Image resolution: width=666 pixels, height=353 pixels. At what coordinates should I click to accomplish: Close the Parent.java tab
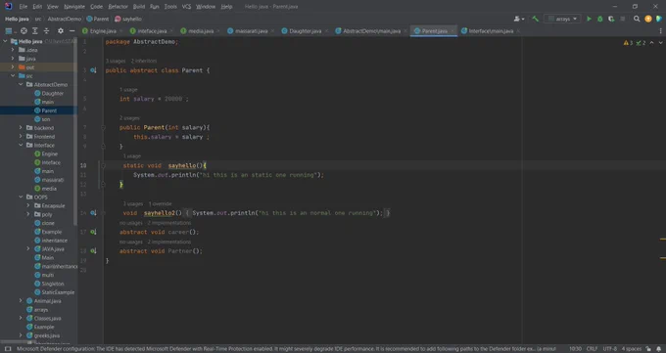coord(452,31)
